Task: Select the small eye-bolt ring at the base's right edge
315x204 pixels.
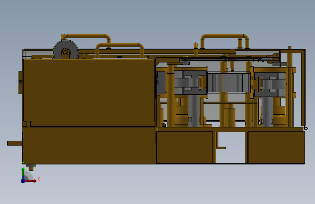Action: point(306,128)
